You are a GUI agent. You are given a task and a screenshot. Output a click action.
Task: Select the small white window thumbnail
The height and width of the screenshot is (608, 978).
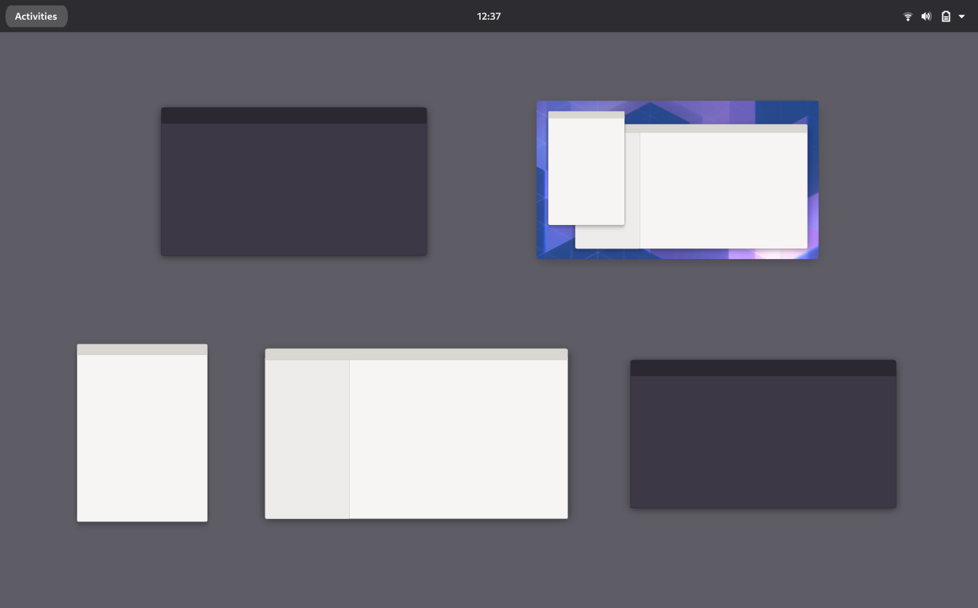tap(141, 432)
